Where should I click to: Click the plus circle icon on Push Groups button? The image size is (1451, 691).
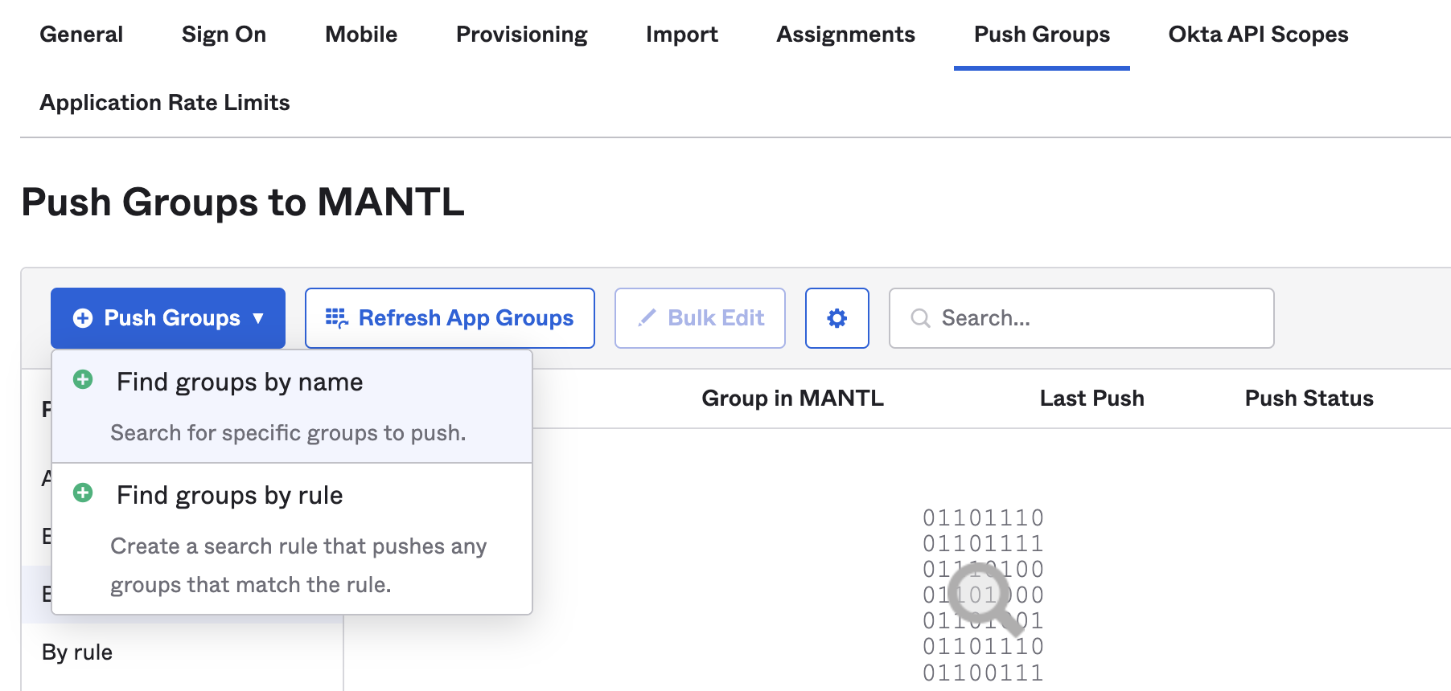pos(83,318)
